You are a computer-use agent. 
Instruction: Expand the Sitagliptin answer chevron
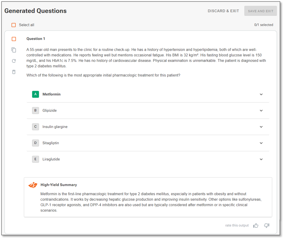coord(261,143)
